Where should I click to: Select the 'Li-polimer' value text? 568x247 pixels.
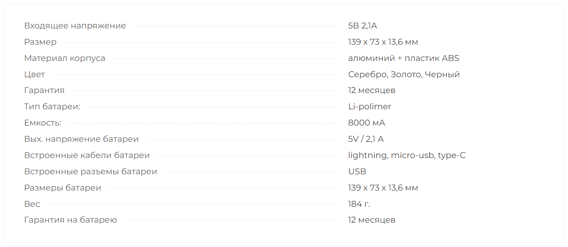(x=370, y=107)
